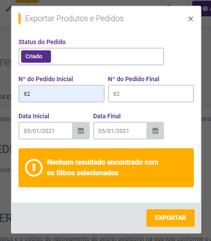Click the orange accent bar beside the title

[20, 19]
